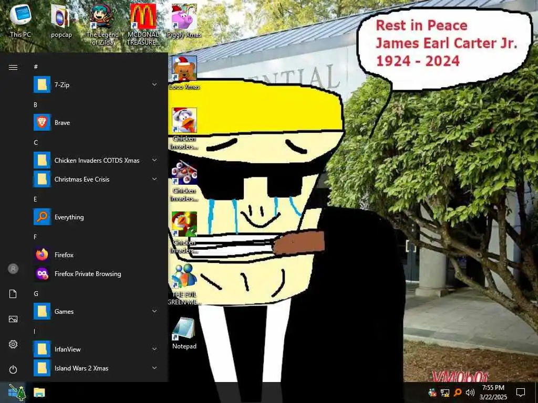The height and width of the screenshot is (403, 538).
Task: Open THE EVIL GREEN ME desktop shortcut
Action: tap(184, 284)
